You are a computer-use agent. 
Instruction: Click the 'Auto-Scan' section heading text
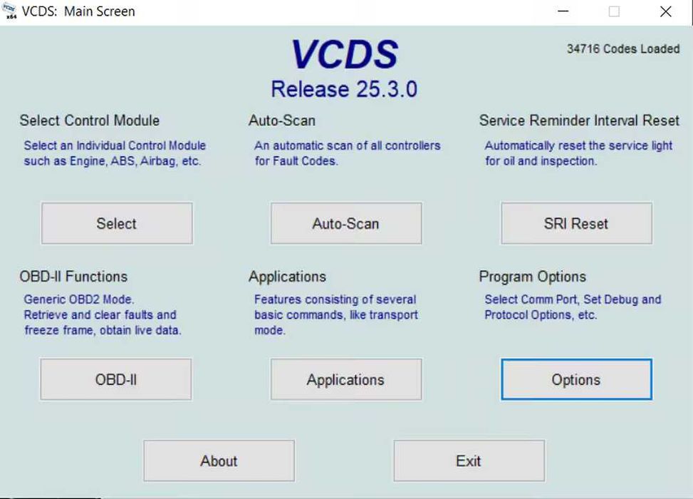(282, 120)
